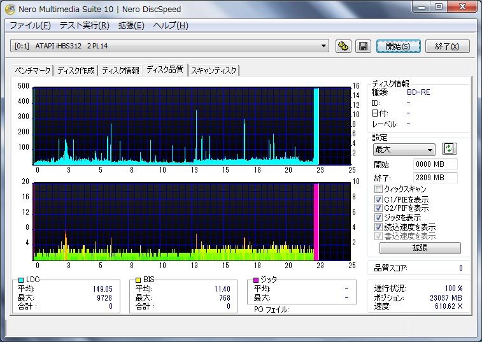Click the 終了 field showing 2309 MB

pos(435,178)
